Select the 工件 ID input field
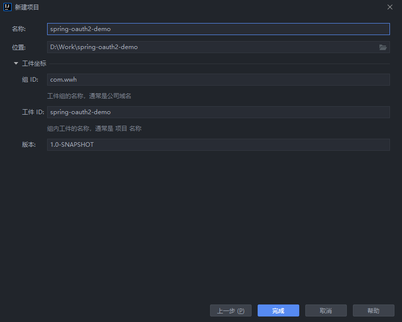Screen dimensions: 402x322 218,112
